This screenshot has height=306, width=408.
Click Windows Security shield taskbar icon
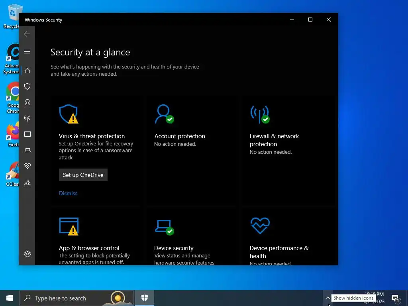pos(144,298)
